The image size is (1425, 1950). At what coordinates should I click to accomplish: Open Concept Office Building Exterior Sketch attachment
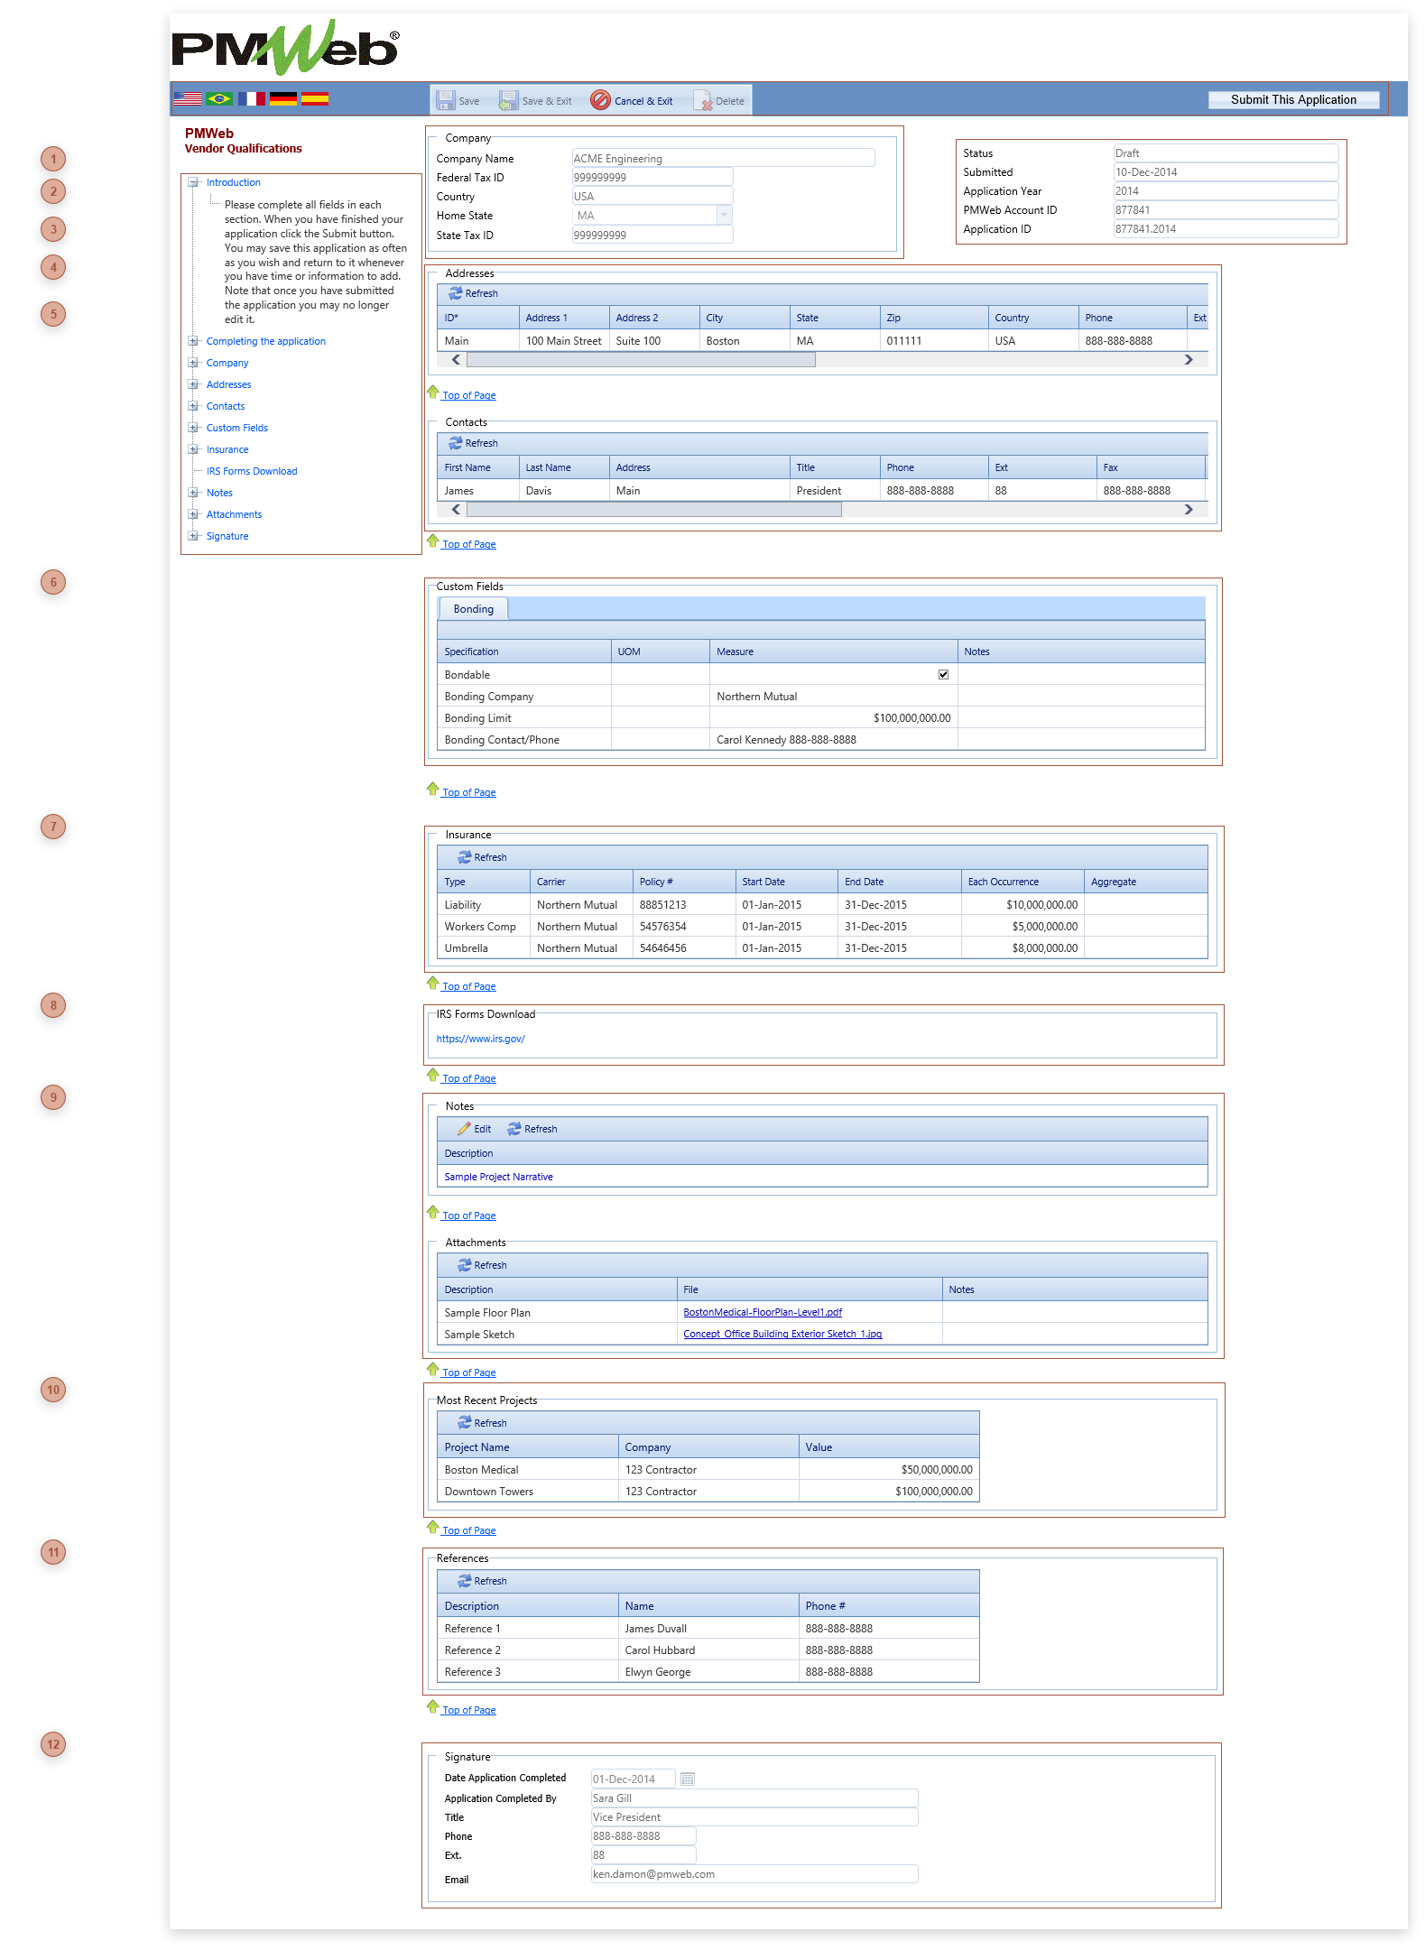782,1334
